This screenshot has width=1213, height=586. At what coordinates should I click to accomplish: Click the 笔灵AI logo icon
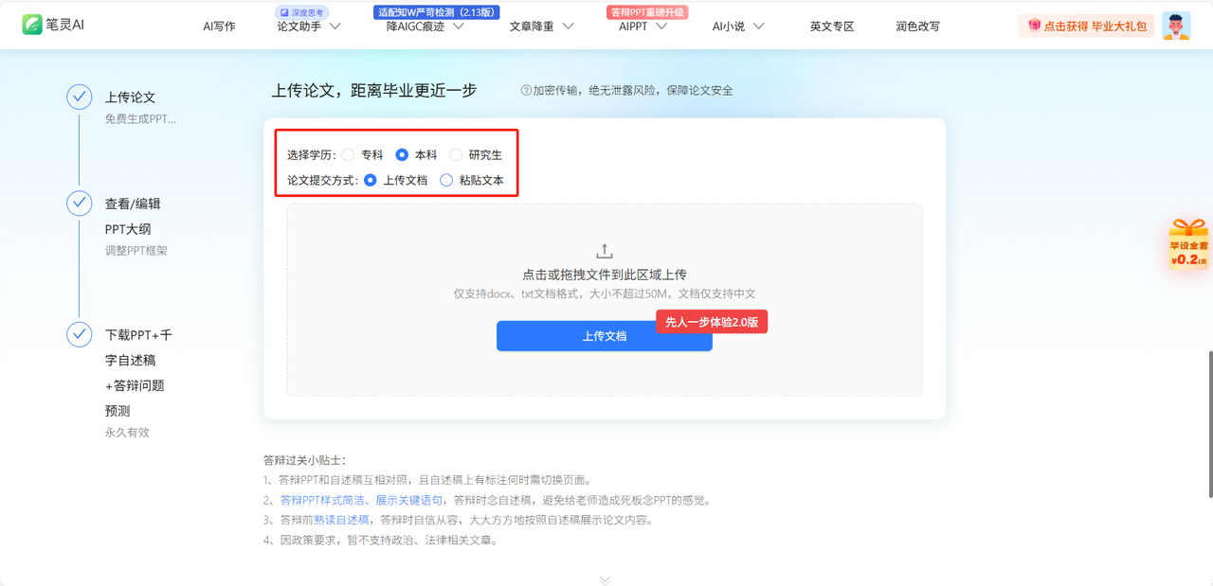(x=33, y=25)
